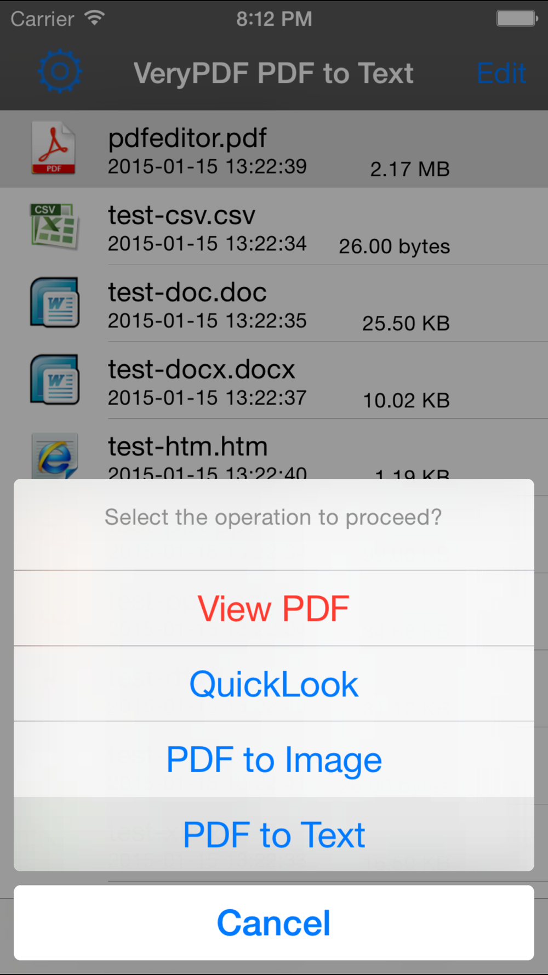Tap the Wi-Fi status icon
The width and height of the screenshot is (548, 975).
coord(95,18)
